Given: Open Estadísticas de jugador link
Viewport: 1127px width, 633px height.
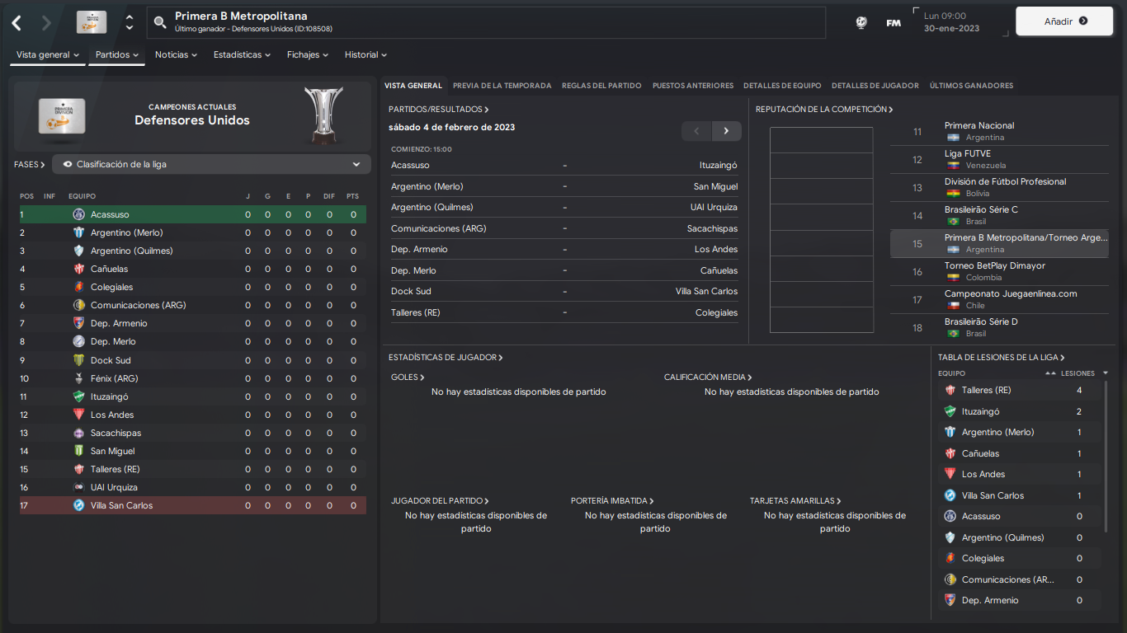Looking at the screenshot, I should [x=446, y=358].
